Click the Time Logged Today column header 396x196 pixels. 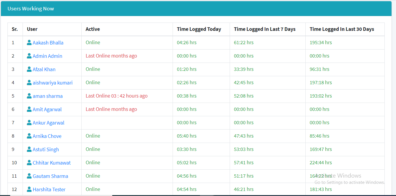pyautogui.click(x=199, y=29)
